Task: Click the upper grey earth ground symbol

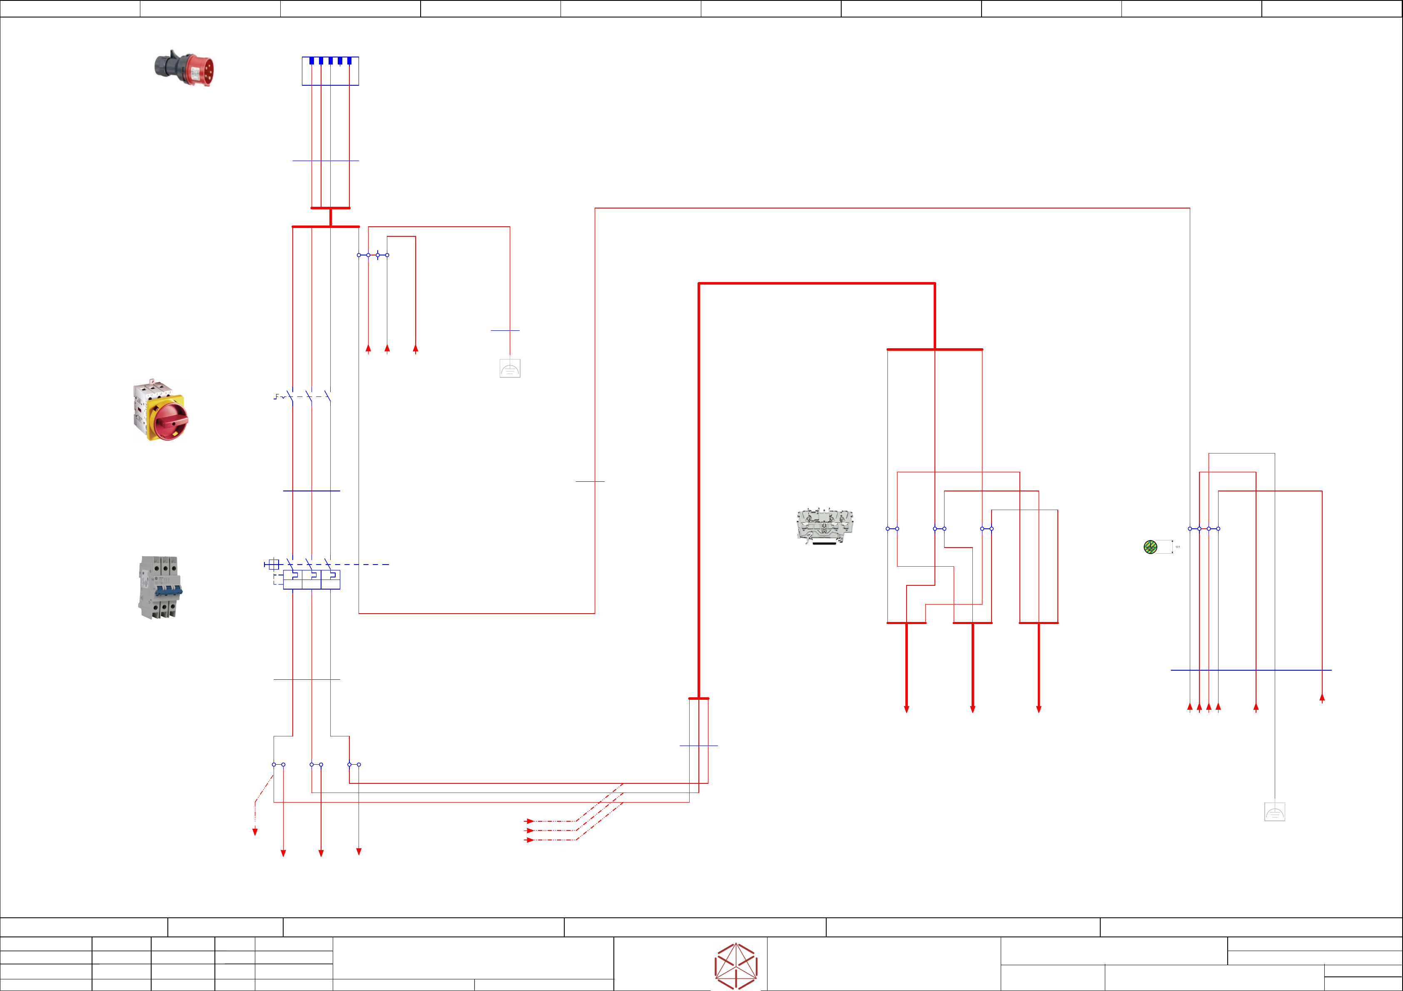Action: 510,368
